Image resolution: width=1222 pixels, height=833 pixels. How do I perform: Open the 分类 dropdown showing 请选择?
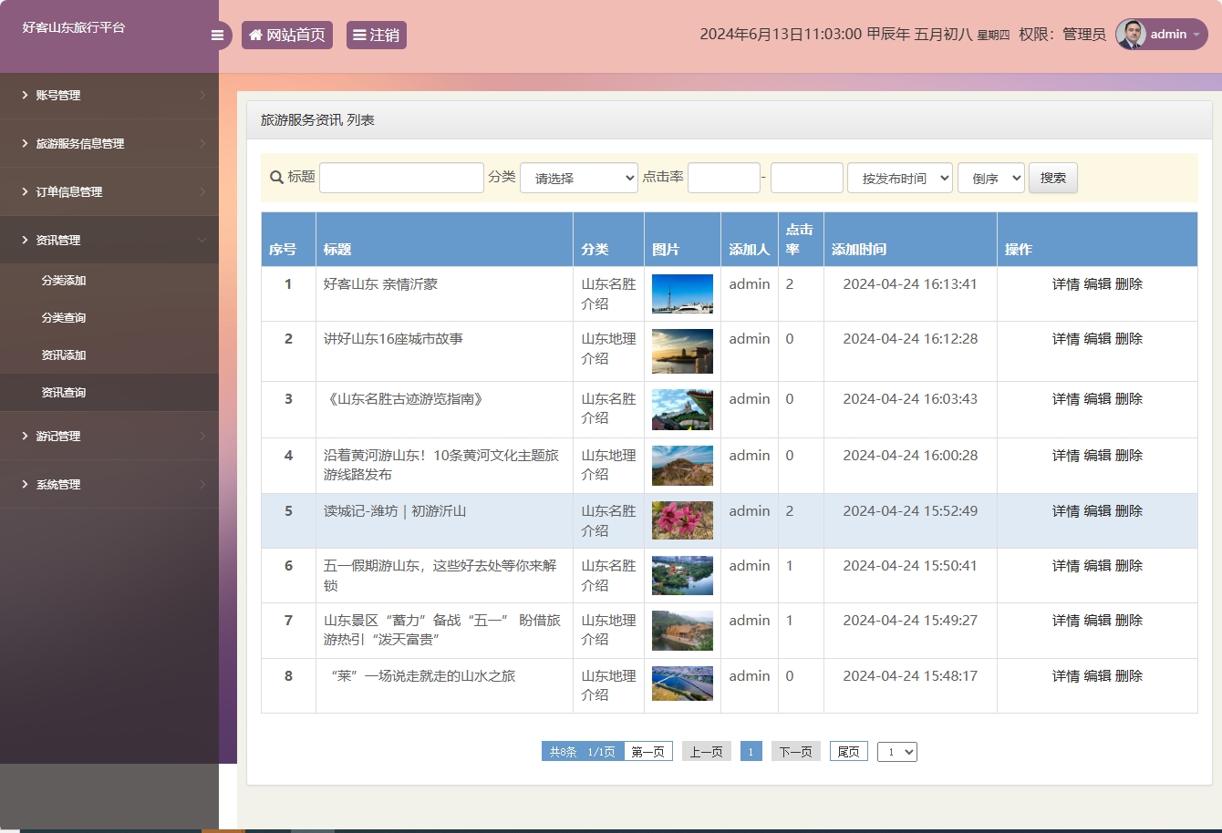578,177
